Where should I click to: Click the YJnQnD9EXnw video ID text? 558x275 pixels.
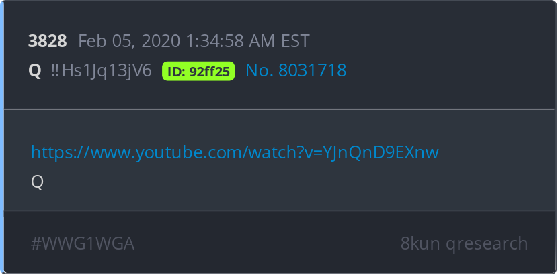pyautogui.click(x=381, y=152)
